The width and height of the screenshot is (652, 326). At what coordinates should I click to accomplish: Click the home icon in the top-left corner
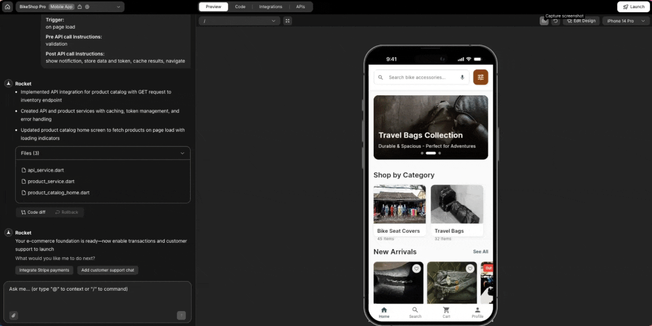pos(7,6)
